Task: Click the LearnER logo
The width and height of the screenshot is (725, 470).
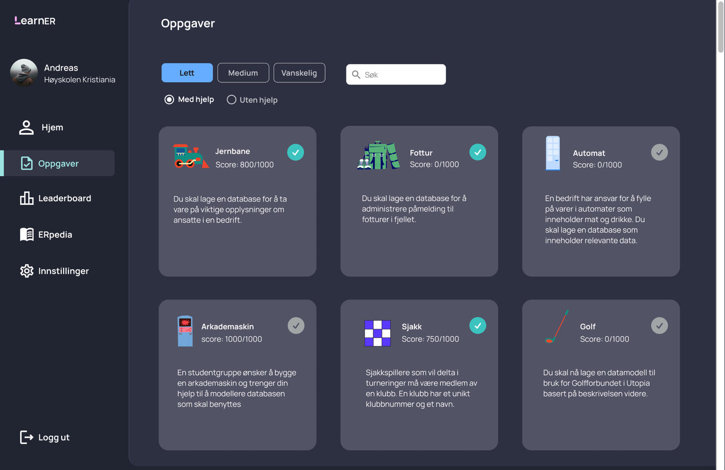Action: click(x=35, y=20)
